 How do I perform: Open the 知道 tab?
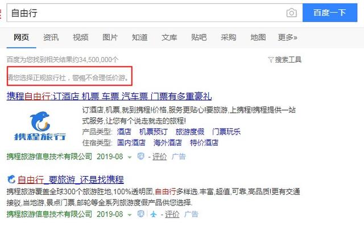click(140, 37)
